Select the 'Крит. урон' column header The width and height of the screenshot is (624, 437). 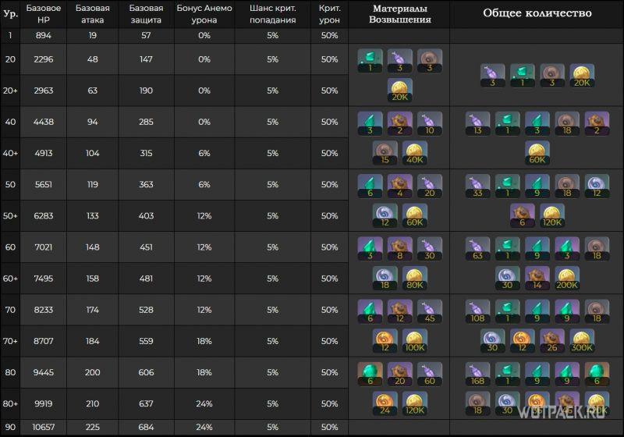coord(329,14)
